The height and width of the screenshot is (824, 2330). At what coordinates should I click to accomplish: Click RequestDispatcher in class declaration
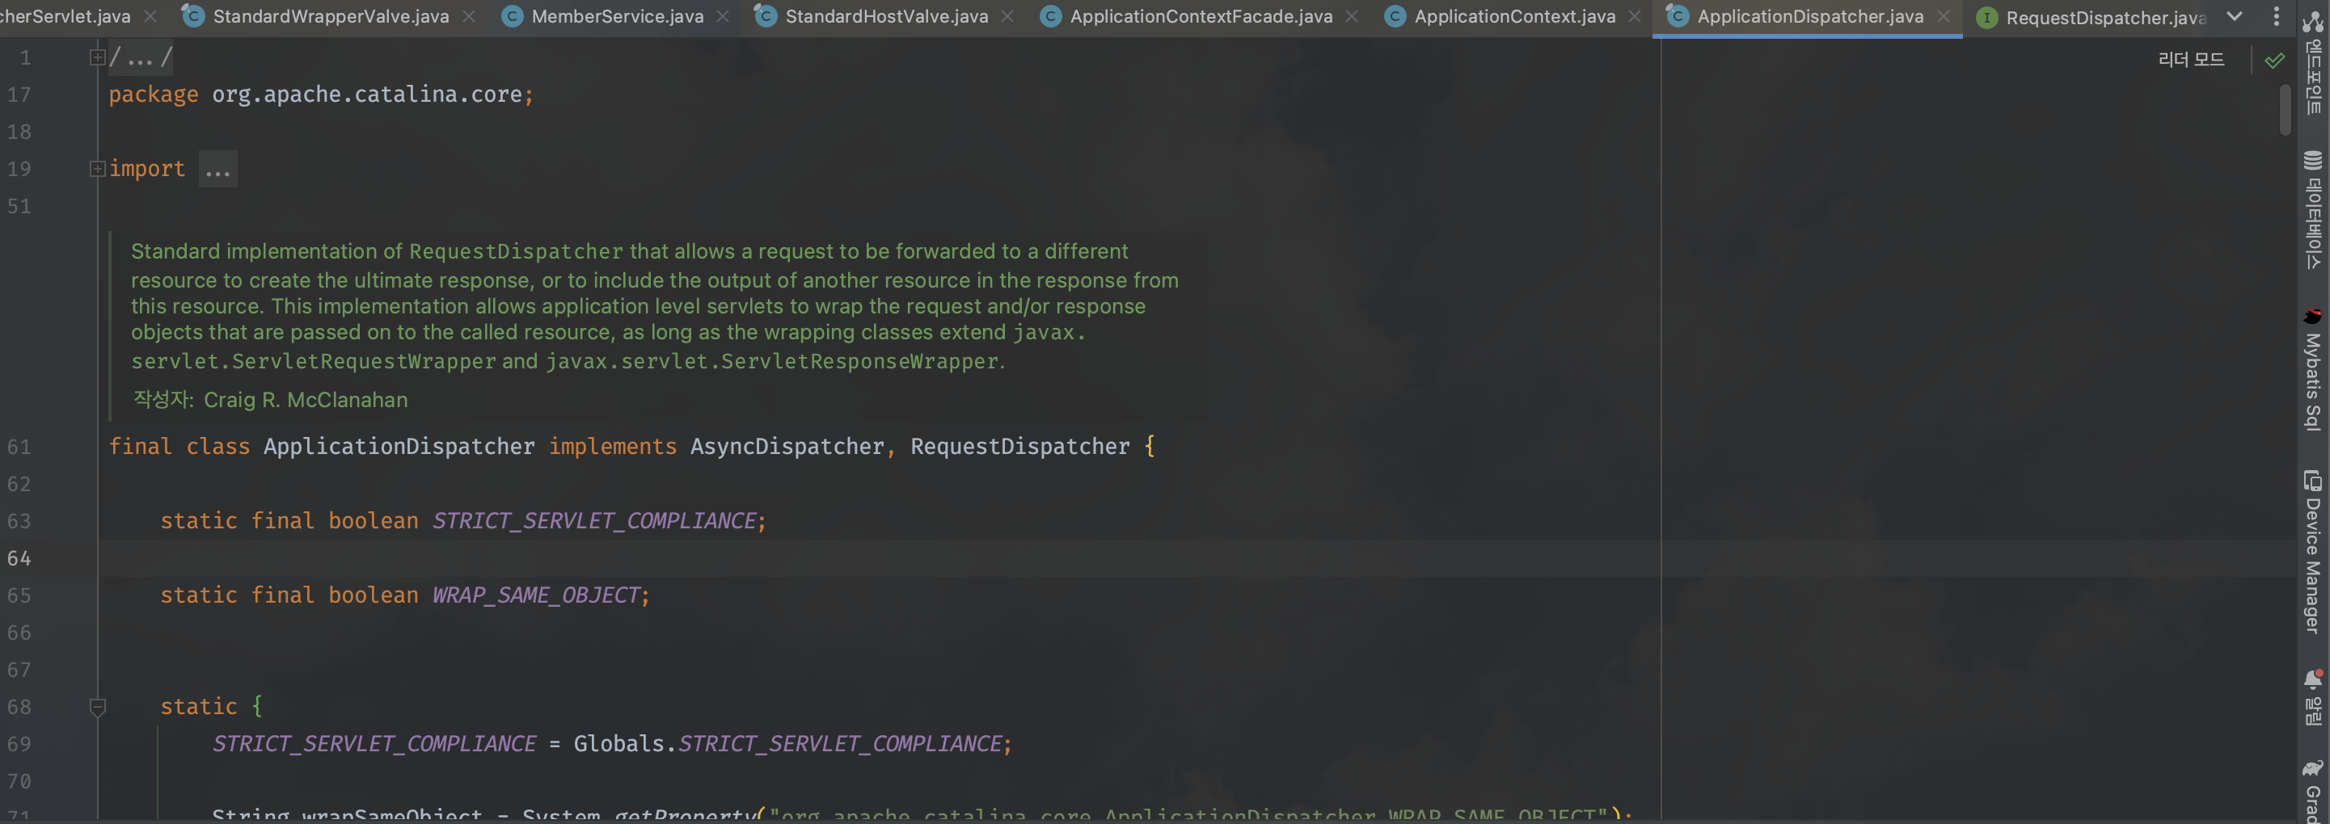point(1019,446)
